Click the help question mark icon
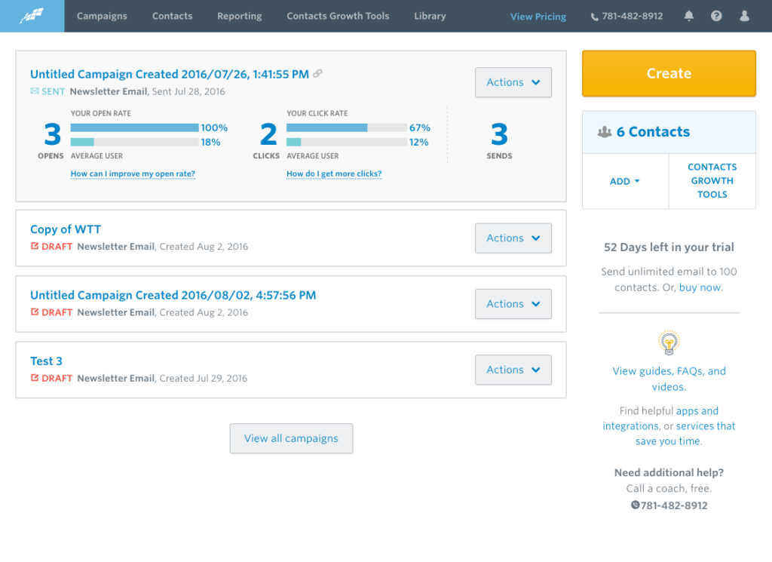 coord(716,16)
